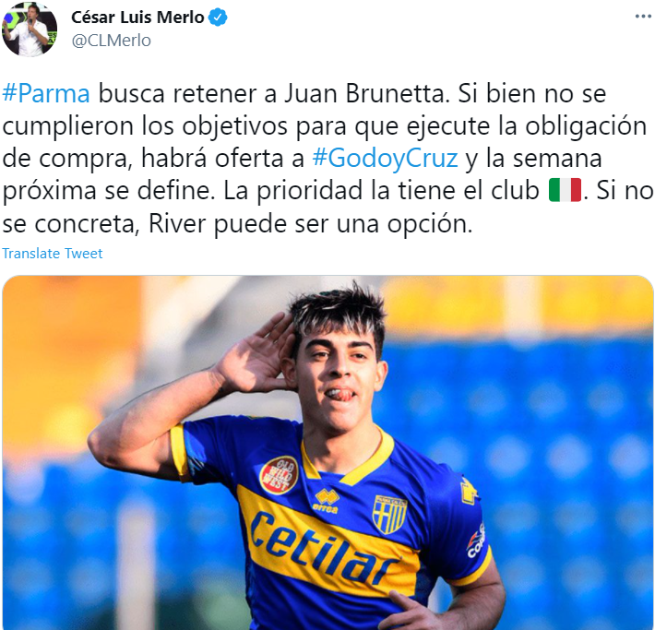Screen dimensions: 655x630
Task: Click the blue verified badge
Action: (x=218, y=18)
